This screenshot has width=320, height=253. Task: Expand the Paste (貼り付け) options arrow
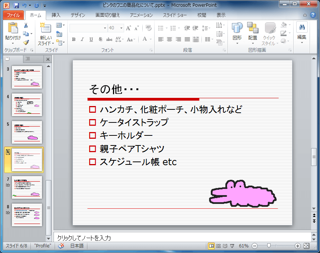pos(13,43)
